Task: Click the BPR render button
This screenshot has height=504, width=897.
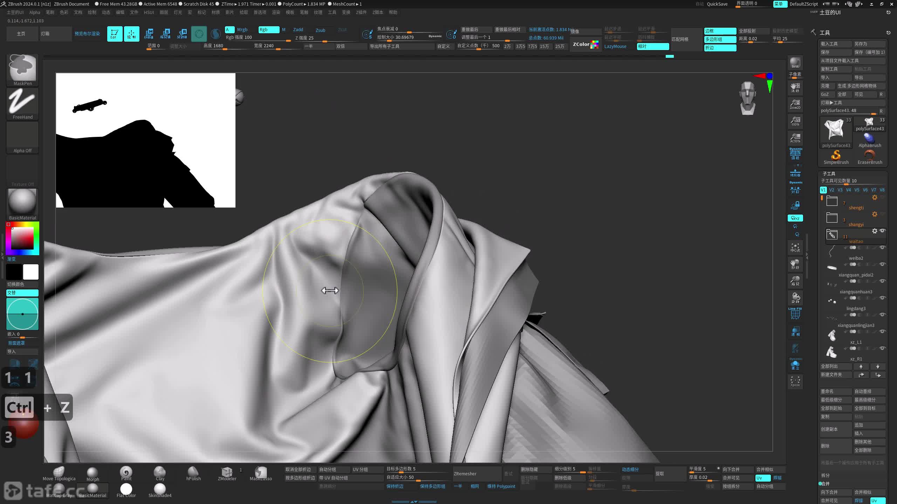Action: tap(795, 63)
